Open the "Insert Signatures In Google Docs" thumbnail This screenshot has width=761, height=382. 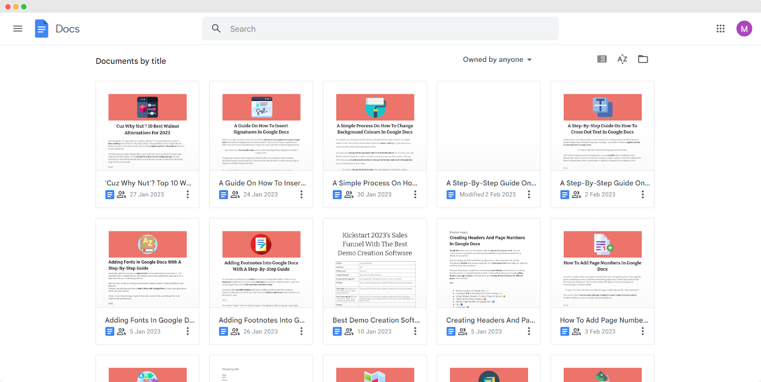click(x=261, y=126)
